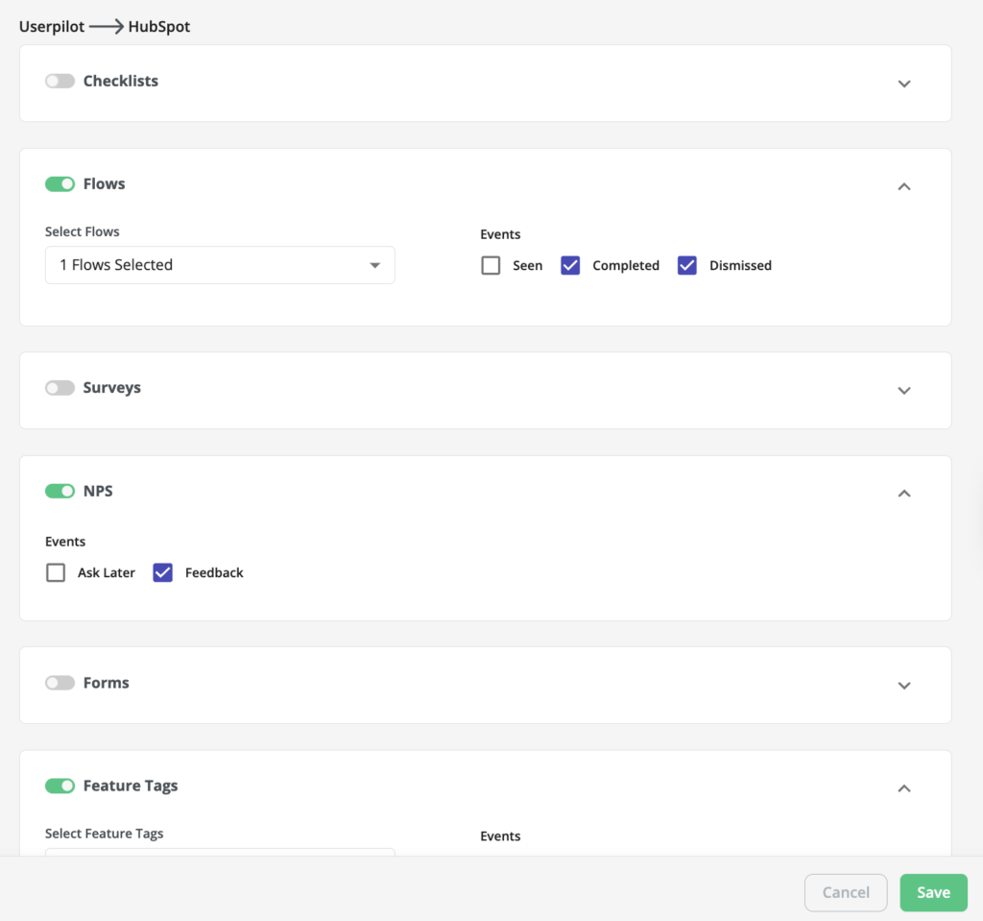Enable the Surveys toggle switch
Screen dimensions: 983x921
coord(60,387)
